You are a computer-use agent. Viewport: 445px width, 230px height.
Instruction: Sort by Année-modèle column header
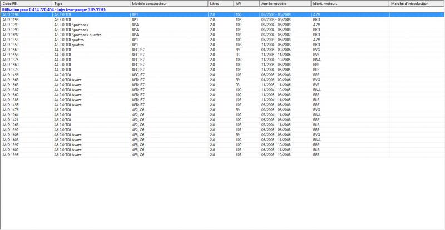coord(285,4)
